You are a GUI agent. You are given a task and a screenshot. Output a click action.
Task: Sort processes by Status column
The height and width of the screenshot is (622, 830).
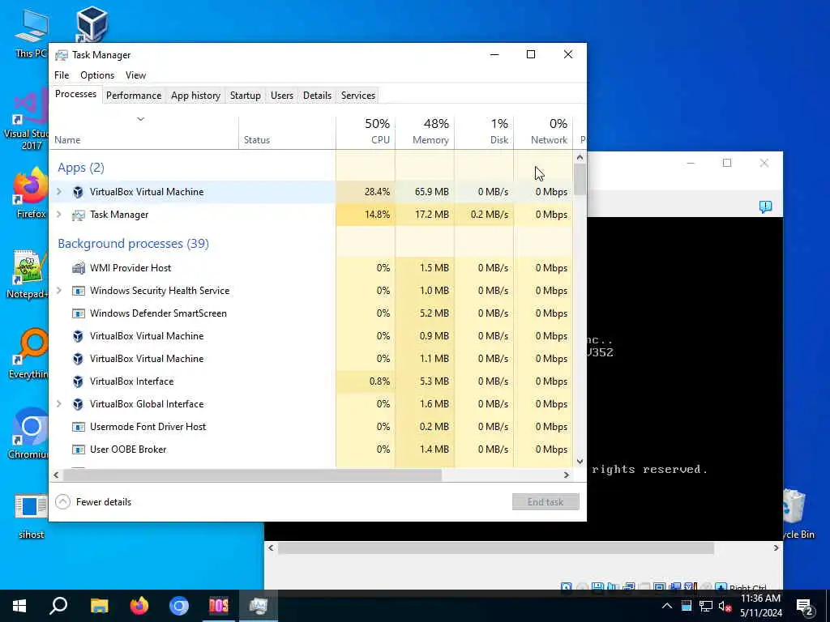(x=288, y=131)
